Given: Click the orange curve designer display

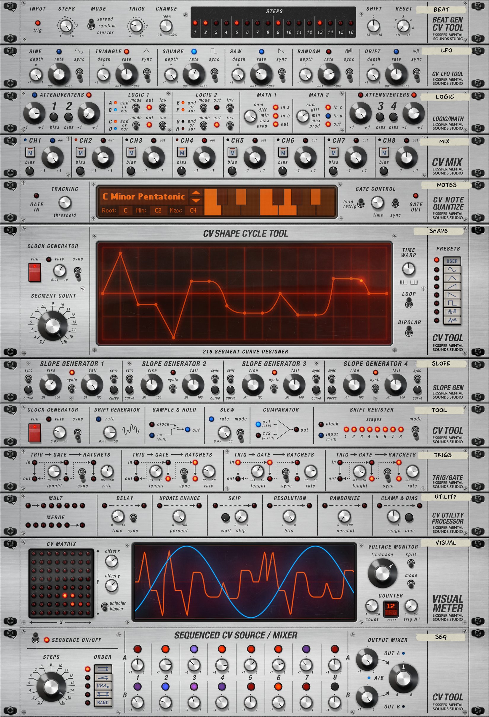Looking at the screenshot, I should pos(244,294).
